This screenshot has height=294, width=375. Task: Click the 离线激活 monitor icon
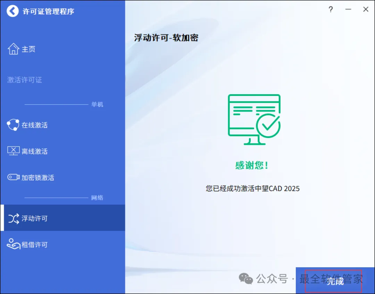tap(14, 151)
